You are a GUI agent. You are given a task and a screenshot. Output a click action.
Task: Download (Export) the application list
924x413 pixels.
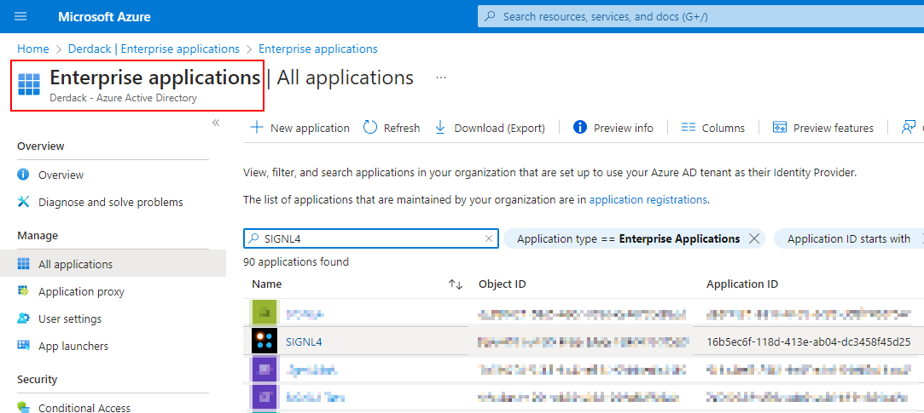click(490, 128)
